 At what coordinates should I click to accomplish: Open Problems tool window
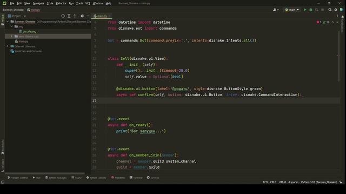(x=118, y=177)
